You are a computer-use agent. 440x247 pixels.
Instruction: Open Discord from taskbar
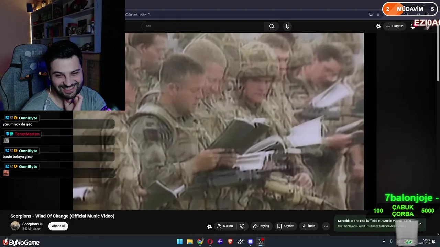(x=251, y=242)
